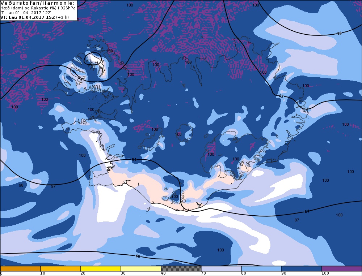Pick the light blue 80–90 legend swatch
Screen dimensions: 362x276
tap(261, 269)
